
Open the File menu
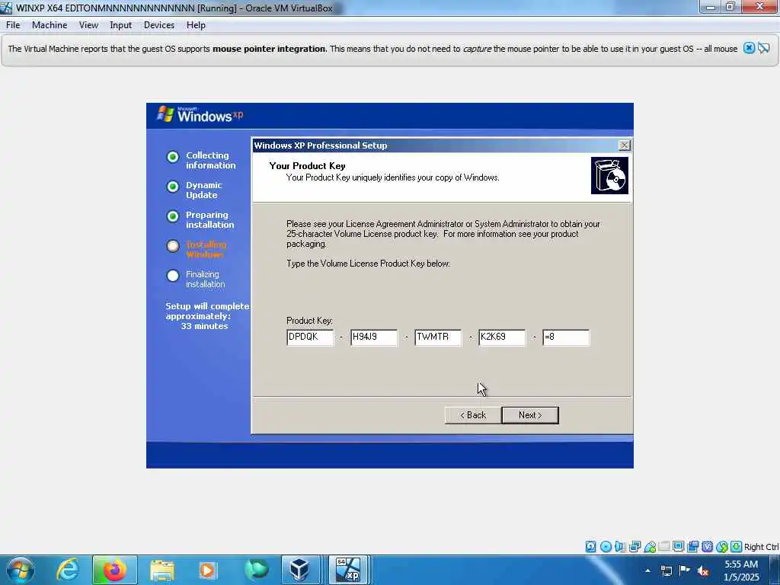(x=13, y=25)
